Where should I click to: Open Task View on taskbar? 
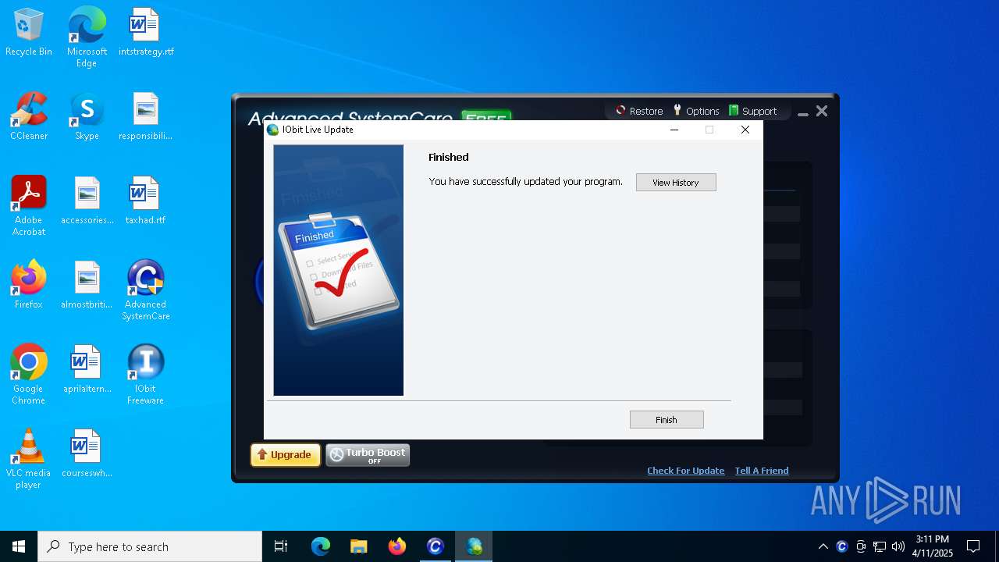[x=281, y=546]
